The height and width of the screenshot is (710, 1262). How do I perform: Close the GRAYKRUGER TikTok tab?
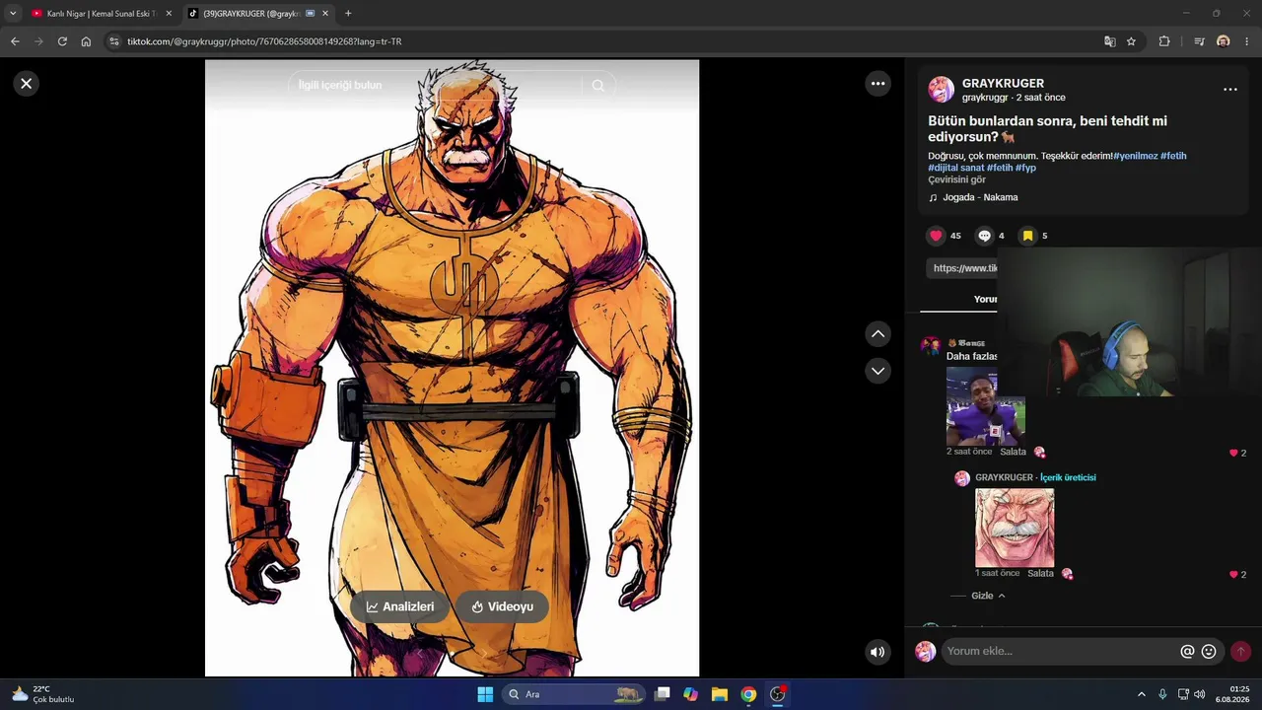pos(326,14)
